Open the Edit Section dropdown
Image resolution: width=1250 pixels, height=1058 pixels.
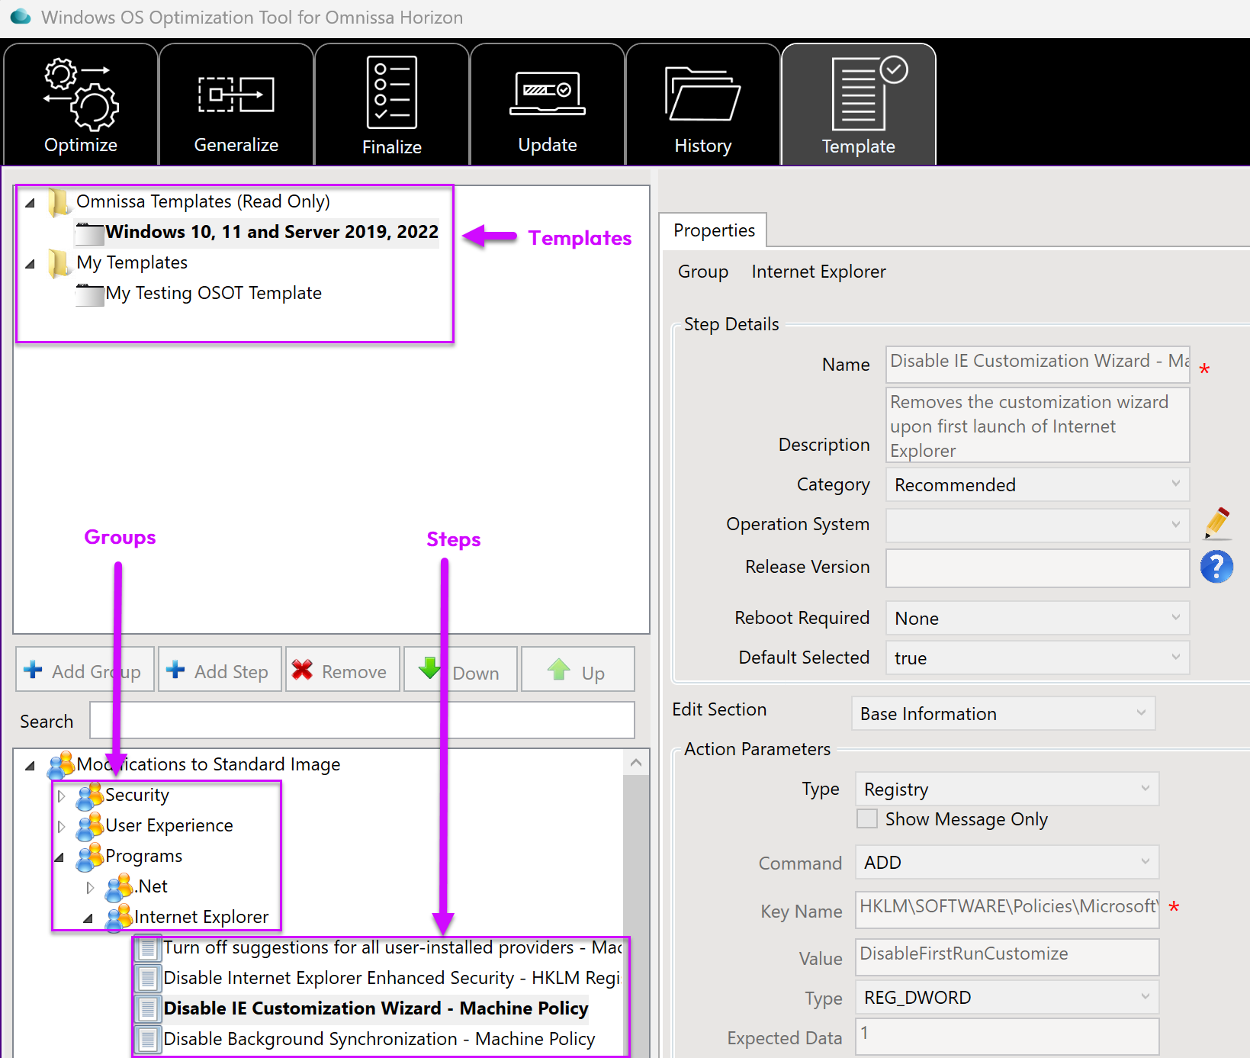(1003, 713)
